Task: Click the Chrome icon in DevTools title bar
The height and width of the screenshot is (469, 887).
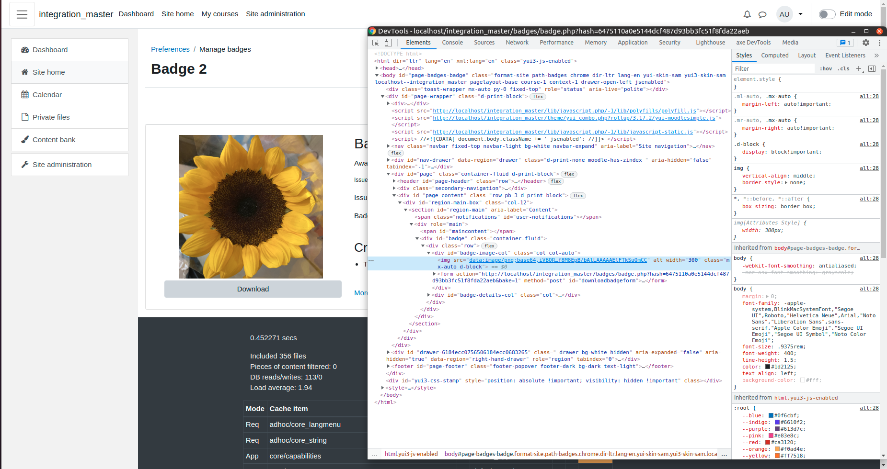Action: pos(372,31)
